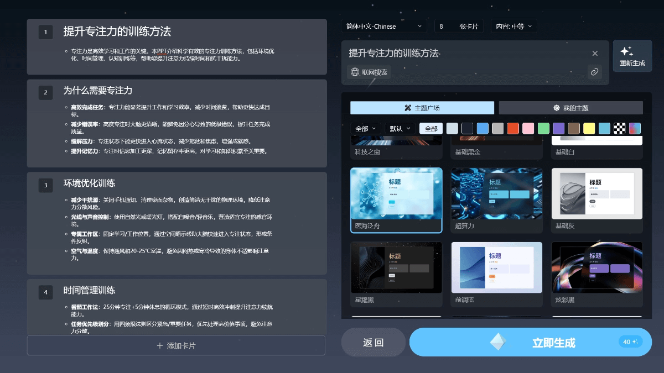Screen dimensions: 664x373
Task: Click 添加卡片 to add a new card
Action: pyautogui.click(x=177, y=345)
